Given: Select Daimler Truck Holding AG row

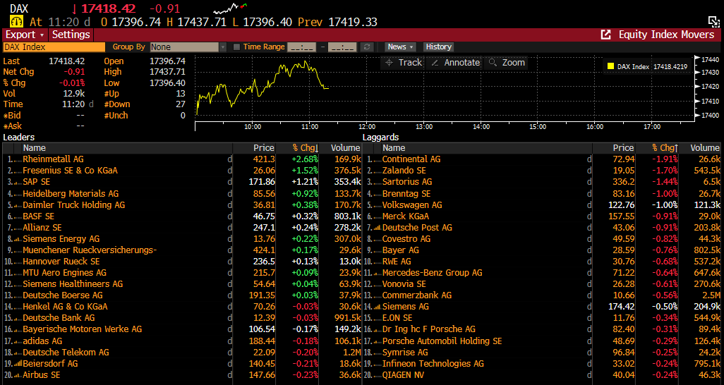Looking at the screenshot, I should (x=182, y=205).
